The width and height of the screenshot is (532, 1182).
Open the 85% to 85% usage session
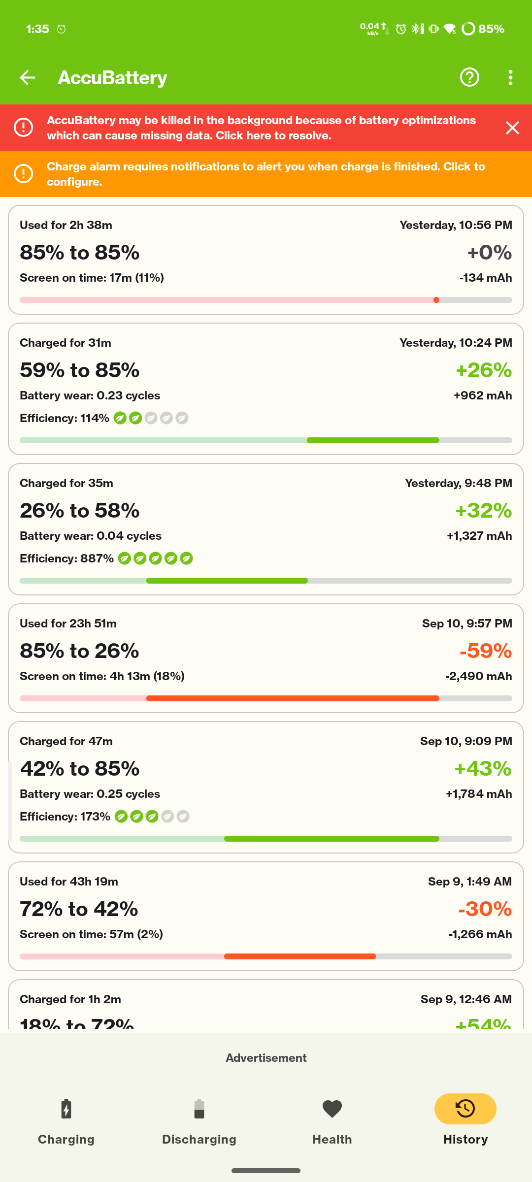[x=266, y=260]
